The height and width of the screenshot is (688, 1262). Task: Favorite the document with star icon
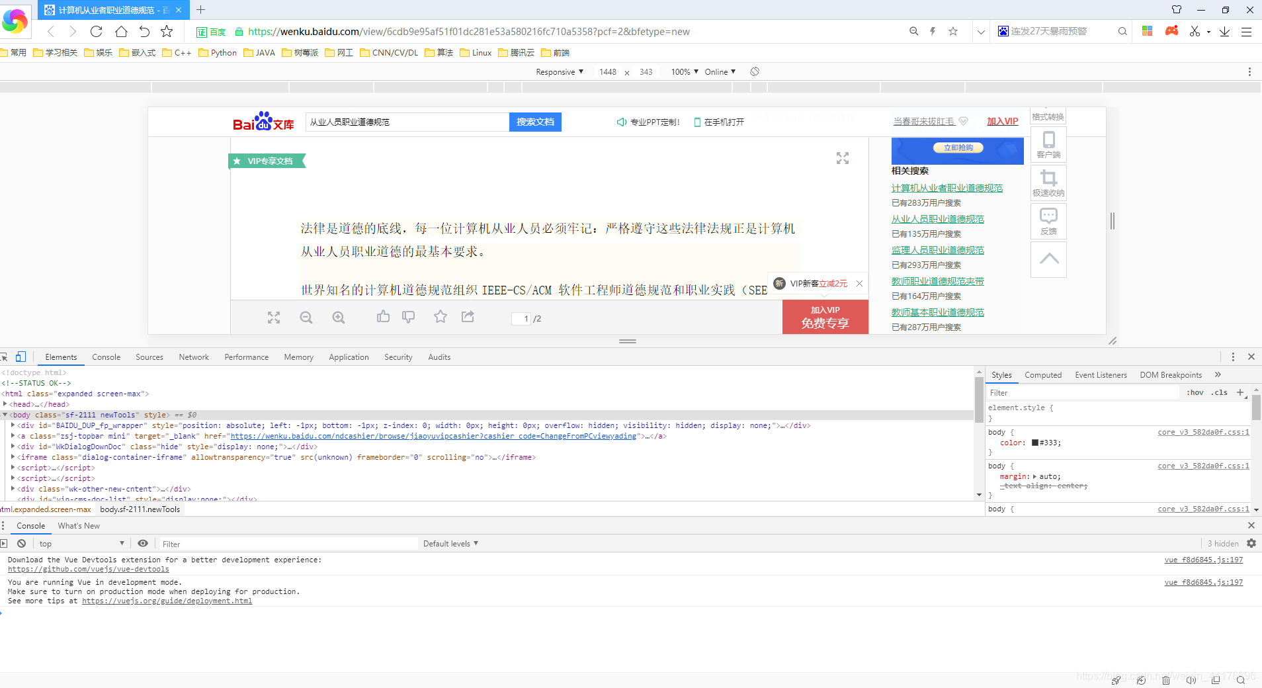click(x=441, y=317)
